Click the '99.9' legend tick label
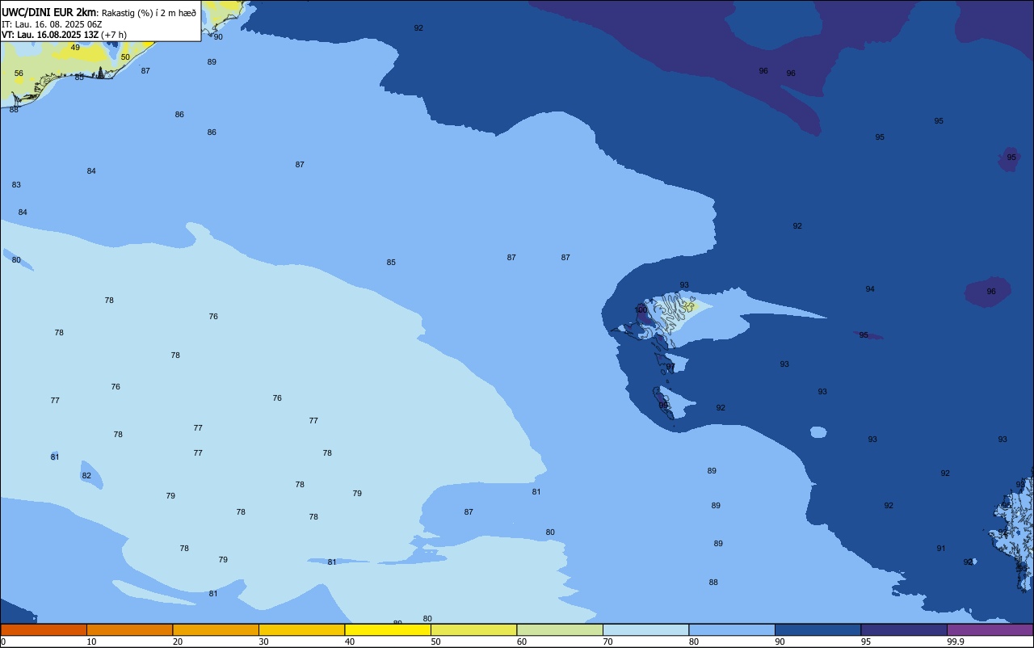This screenshot has height=648, width=1034. click(956, 642)
